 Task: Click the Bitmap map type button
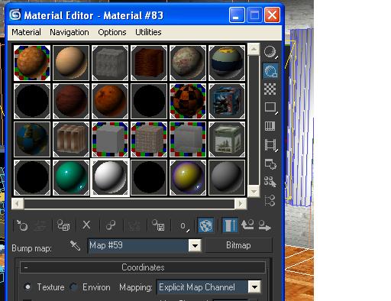tap(238, 245)
